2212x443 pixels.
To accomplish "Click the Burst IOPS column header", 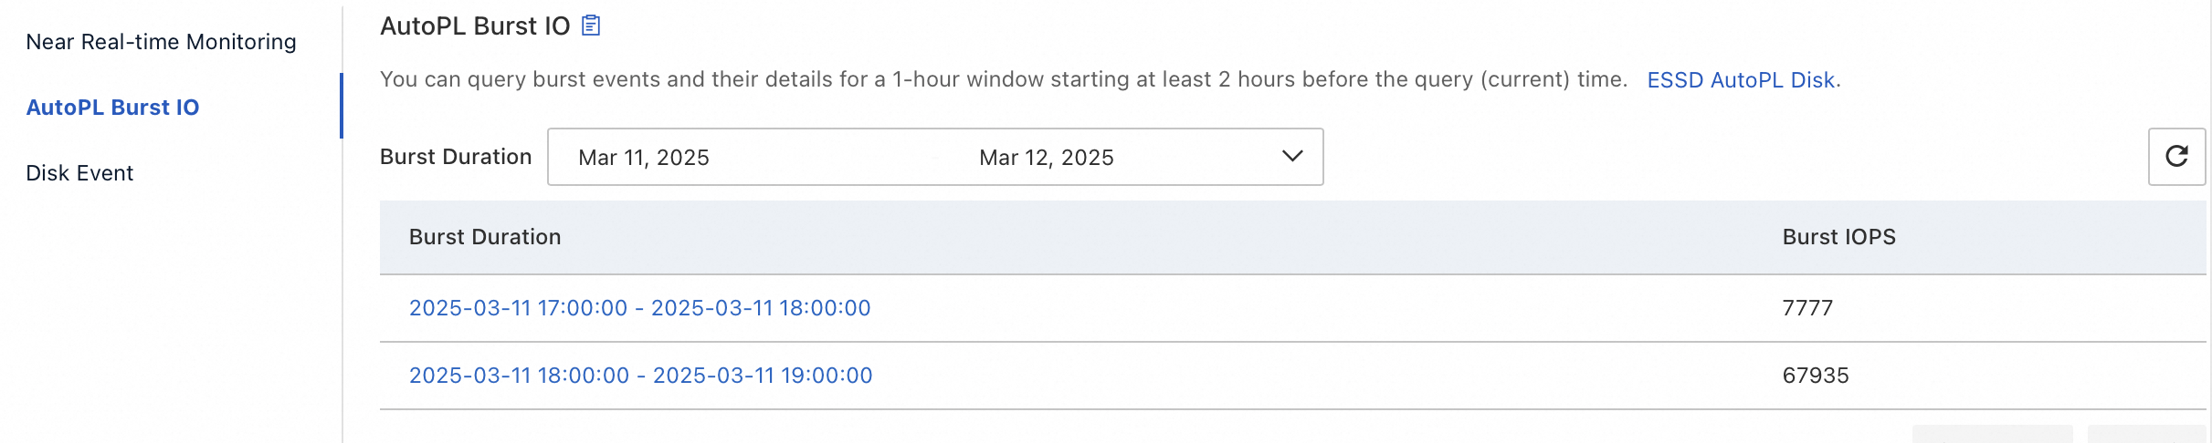I will click(1838, 237).
